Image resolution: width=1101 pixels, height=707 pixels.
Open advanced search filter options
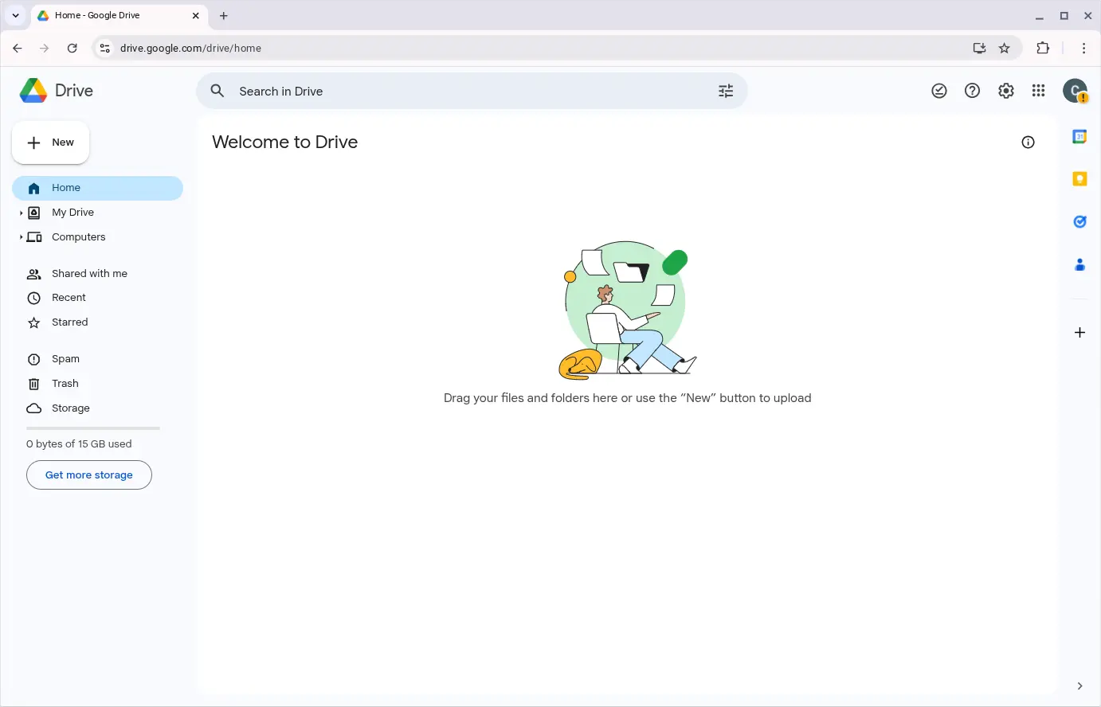point(726,92)
